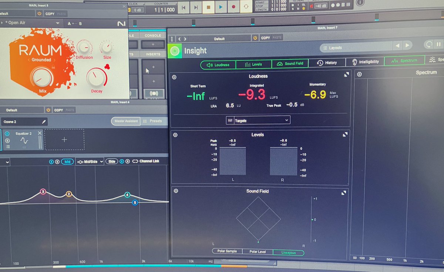Start playback with the blue Play button
Image resolution: width=444 pixels, height=272 pixels.
(x=221, y=7)
